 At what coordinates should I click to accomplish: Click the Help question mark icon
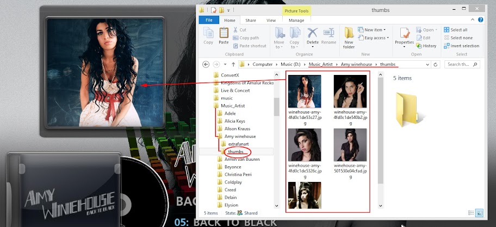(481, 20)
